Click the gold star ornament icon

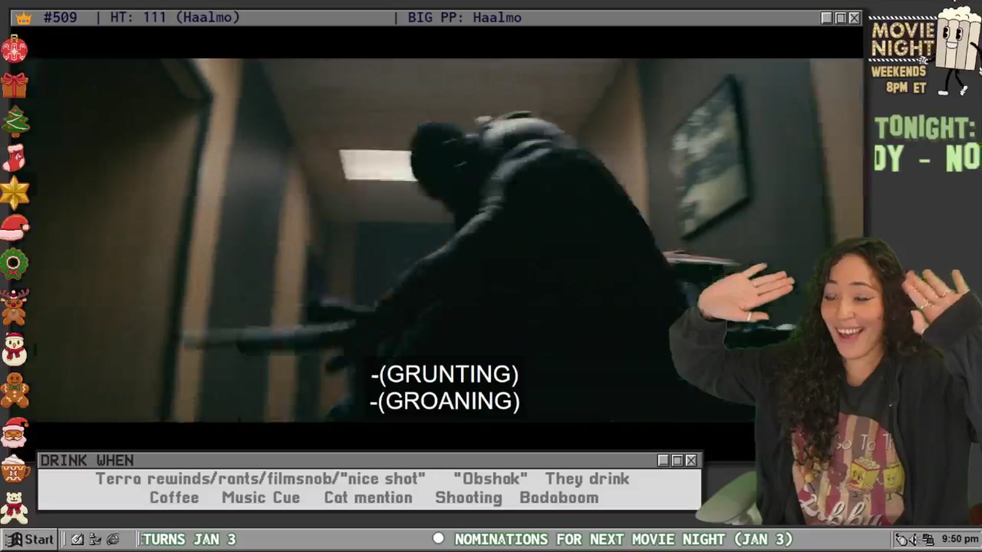pos(15,193)
